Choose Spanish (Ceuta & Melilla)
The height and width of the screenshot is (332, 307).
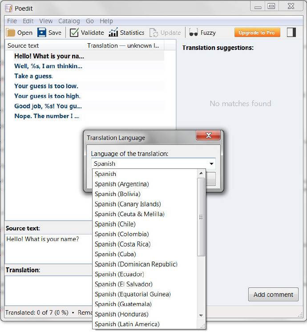click(x=145, y=214)
